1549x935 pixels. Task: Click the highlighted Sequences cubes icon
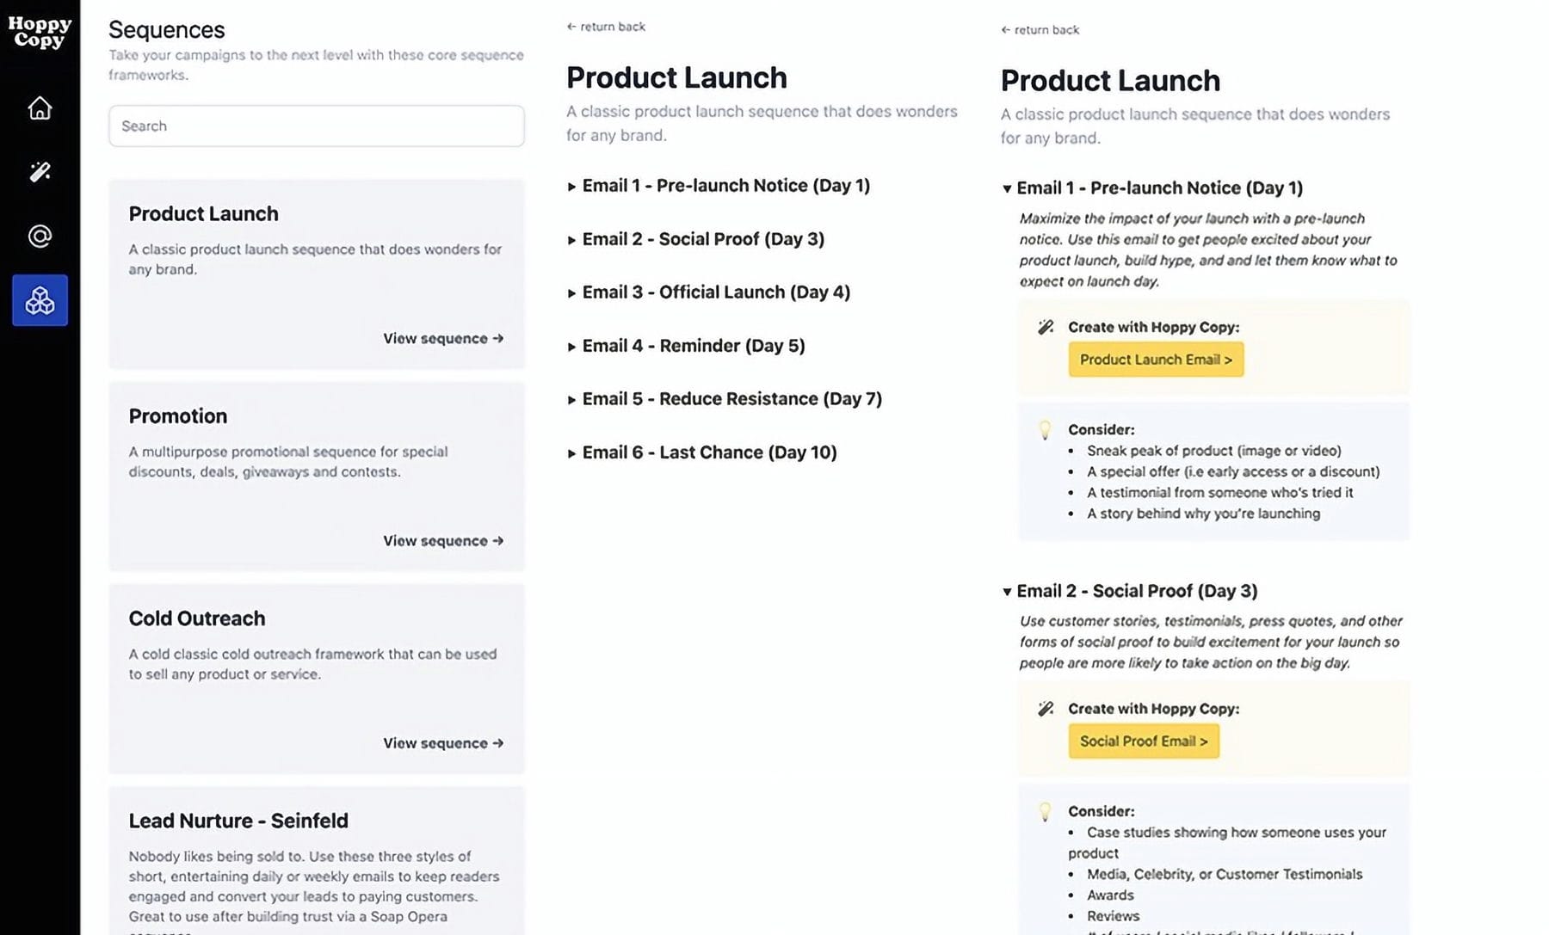pos(40,302)
